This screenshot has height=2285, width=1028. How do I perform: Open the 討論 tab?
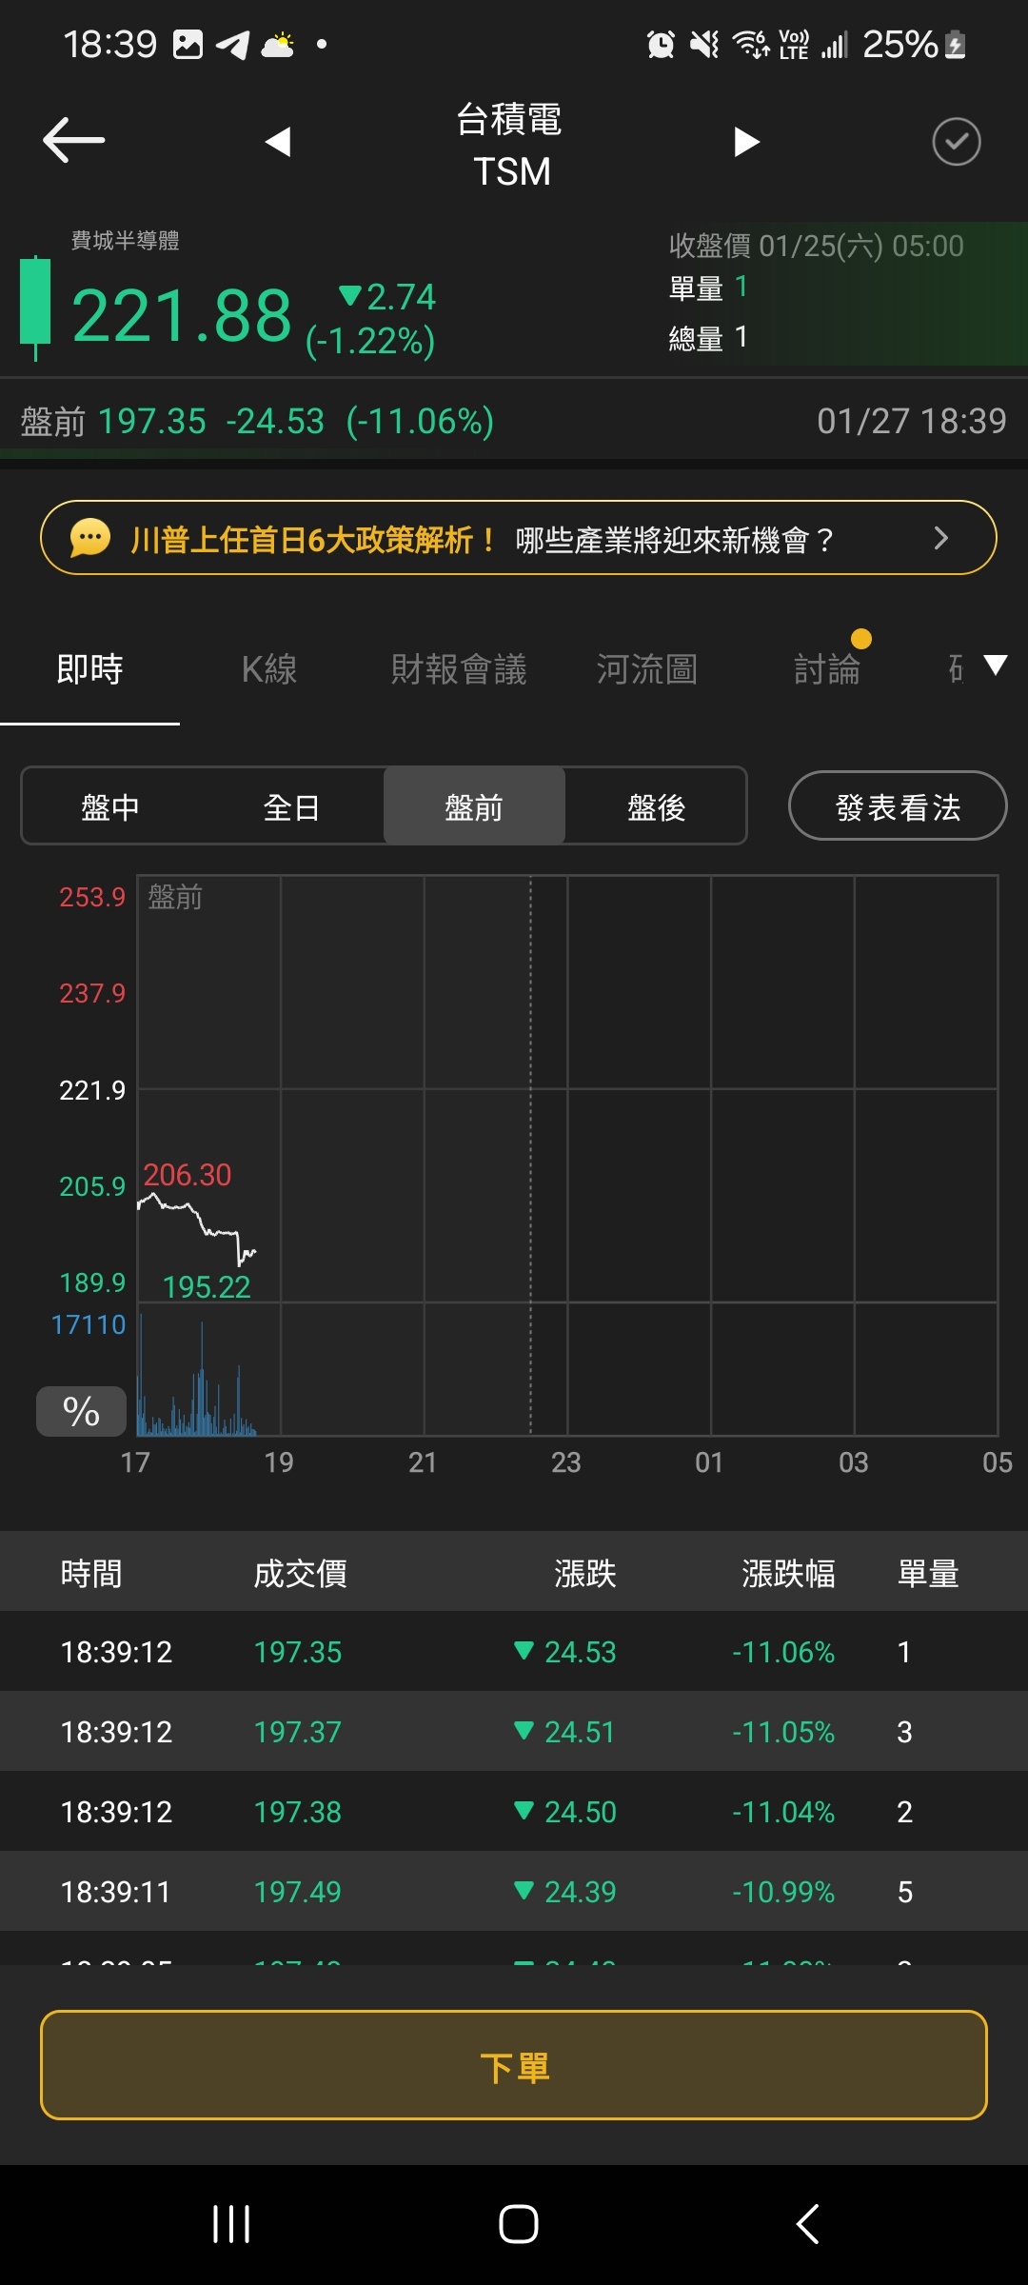point(827,669)
